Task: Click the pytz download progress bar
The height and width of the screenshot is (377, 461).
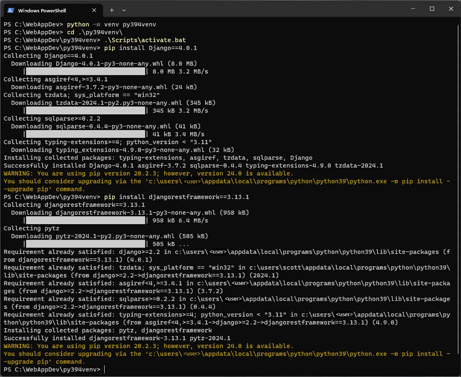Action: tap(85, 244)
